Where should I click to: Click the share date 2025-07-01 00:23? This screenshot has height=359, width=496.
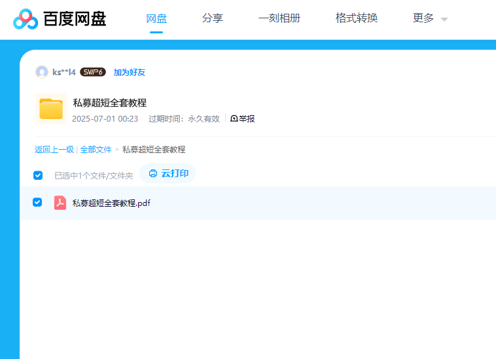click(x=105, y=119)
